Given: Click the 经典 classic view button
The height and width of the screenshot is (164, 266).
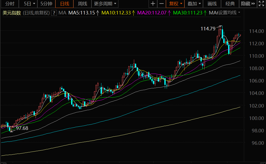Looking at the screenshot, I should 230,4.
